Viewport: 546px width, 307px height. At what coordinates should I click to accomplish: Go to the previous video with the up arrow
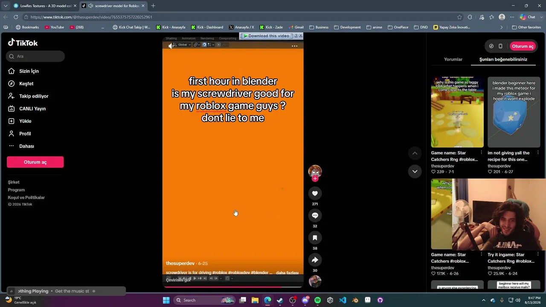point(415,153)
